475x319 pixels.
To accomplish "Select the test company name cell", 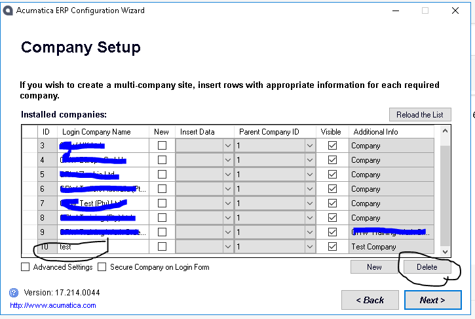I will (103, 247).
